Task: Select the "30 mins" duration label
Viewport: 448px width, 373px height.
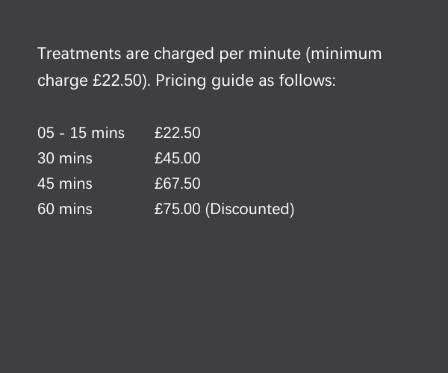Action: (65, 158)
